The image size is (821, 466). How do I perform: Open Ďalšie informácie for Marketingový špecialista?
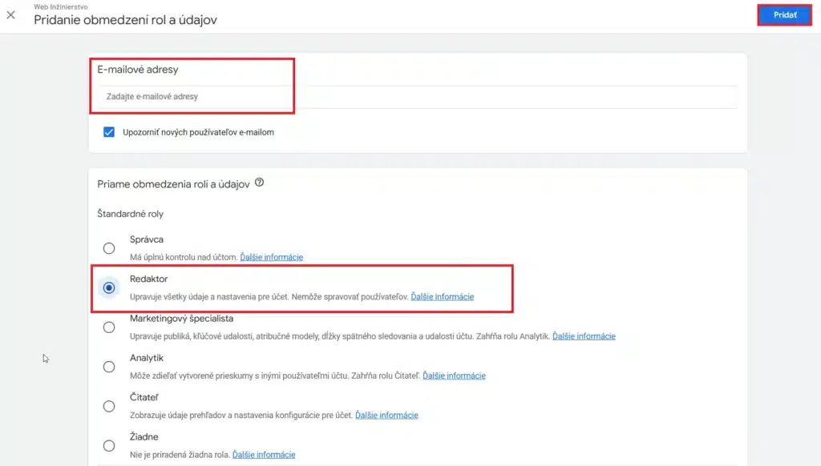pos(584,336)
